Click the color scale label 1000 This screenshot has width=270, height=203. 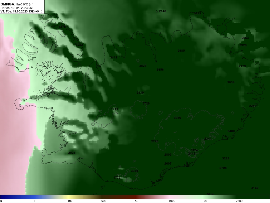pyautogui.click(x=172, y=201)
